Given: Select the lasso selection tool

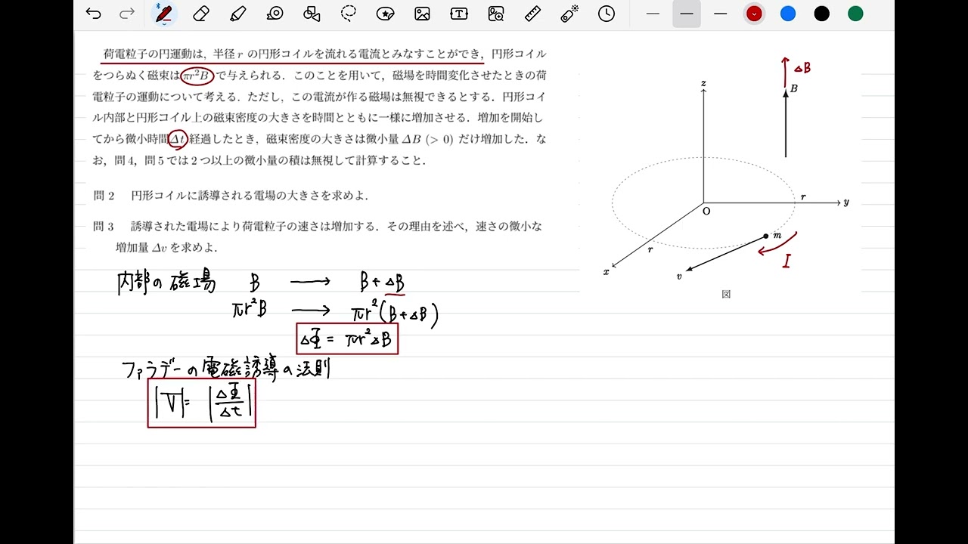Looking at the screenshot, I should click(349, 14).
